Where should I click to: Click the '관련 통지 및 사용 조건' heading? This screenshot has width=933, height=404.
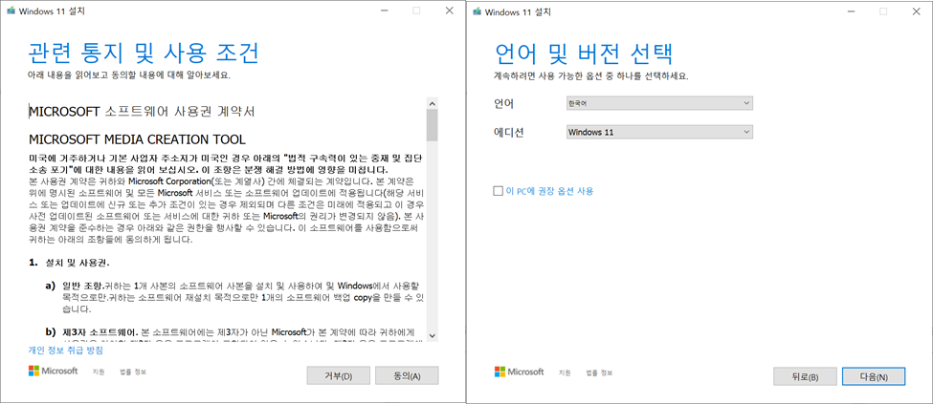tap(144, 53)
